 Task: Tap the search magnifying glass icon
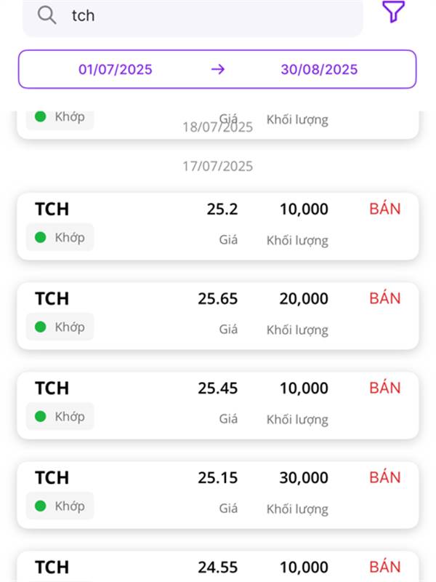[x=47, y=15]
